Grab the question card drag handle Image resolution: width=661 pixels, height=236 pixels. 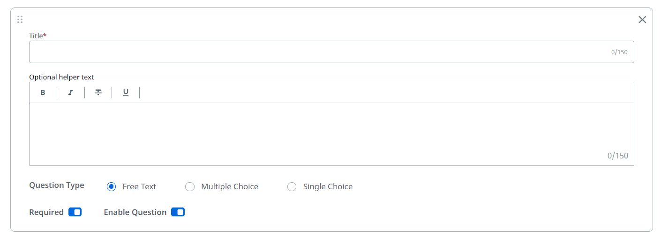[20, 20]
